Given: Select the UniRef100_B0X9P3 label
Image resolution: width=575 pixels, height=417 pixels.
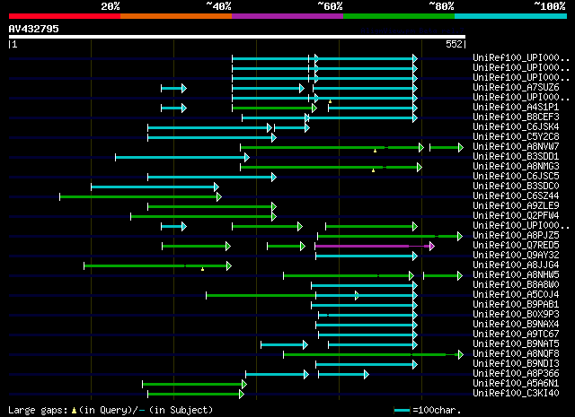Looking at the screenshot, I should click(x=516, y=315).
